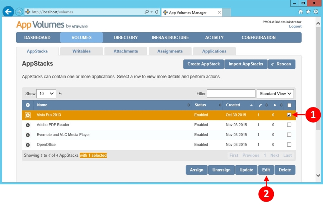Click the refresh icon in address bar
The height and width of the screenshot is (207, 323).
tap(156, 12)
